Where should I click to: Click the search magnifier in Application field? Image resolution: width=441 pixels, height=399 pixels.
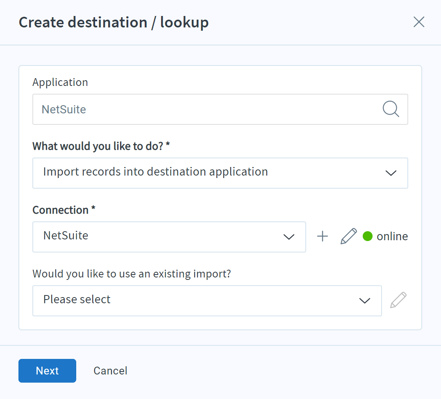click(x=391, y=109)
